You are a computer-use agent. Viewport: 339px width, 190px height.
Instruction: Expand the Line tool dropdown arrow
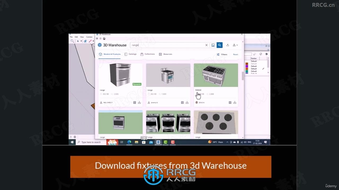[x=93, y=41]
